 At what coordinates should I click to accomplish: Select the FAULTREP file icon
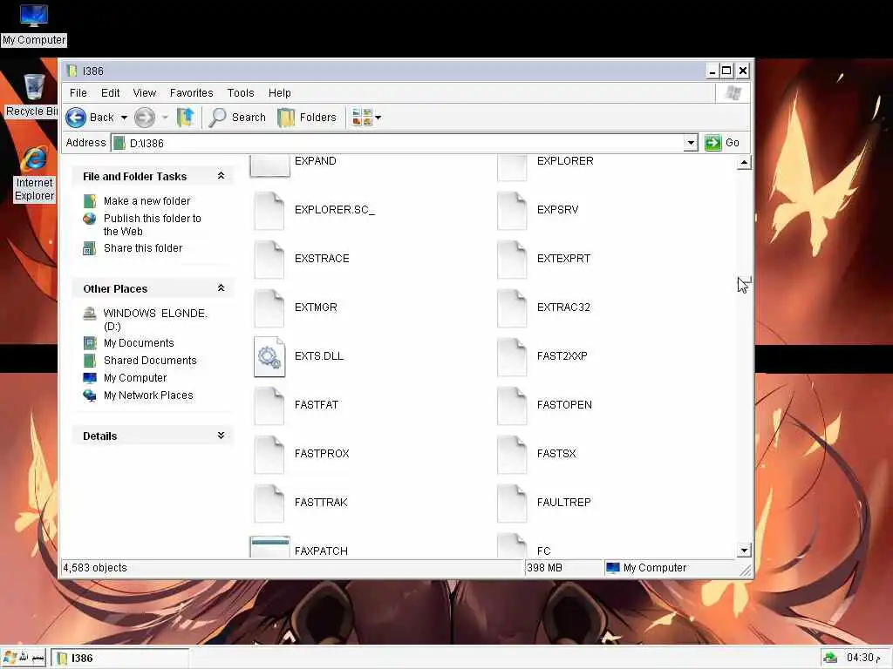[x=512, y=503]
